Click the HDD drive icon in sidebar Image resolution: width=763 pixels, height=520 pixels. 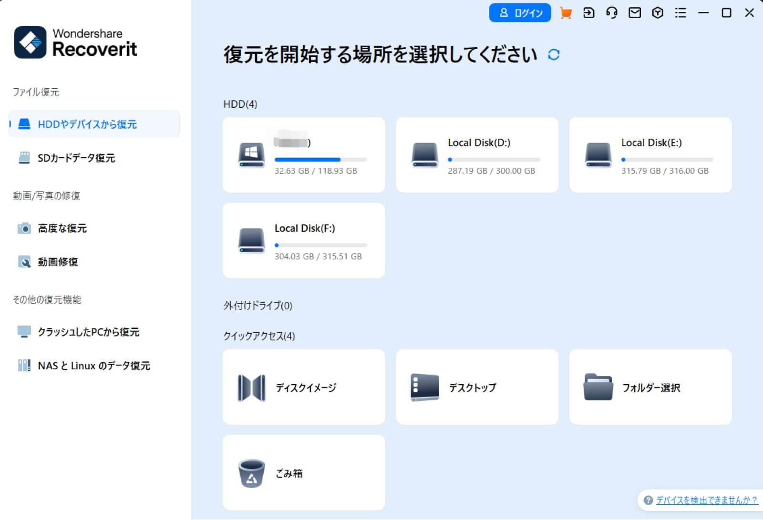[x=24, y=124]
